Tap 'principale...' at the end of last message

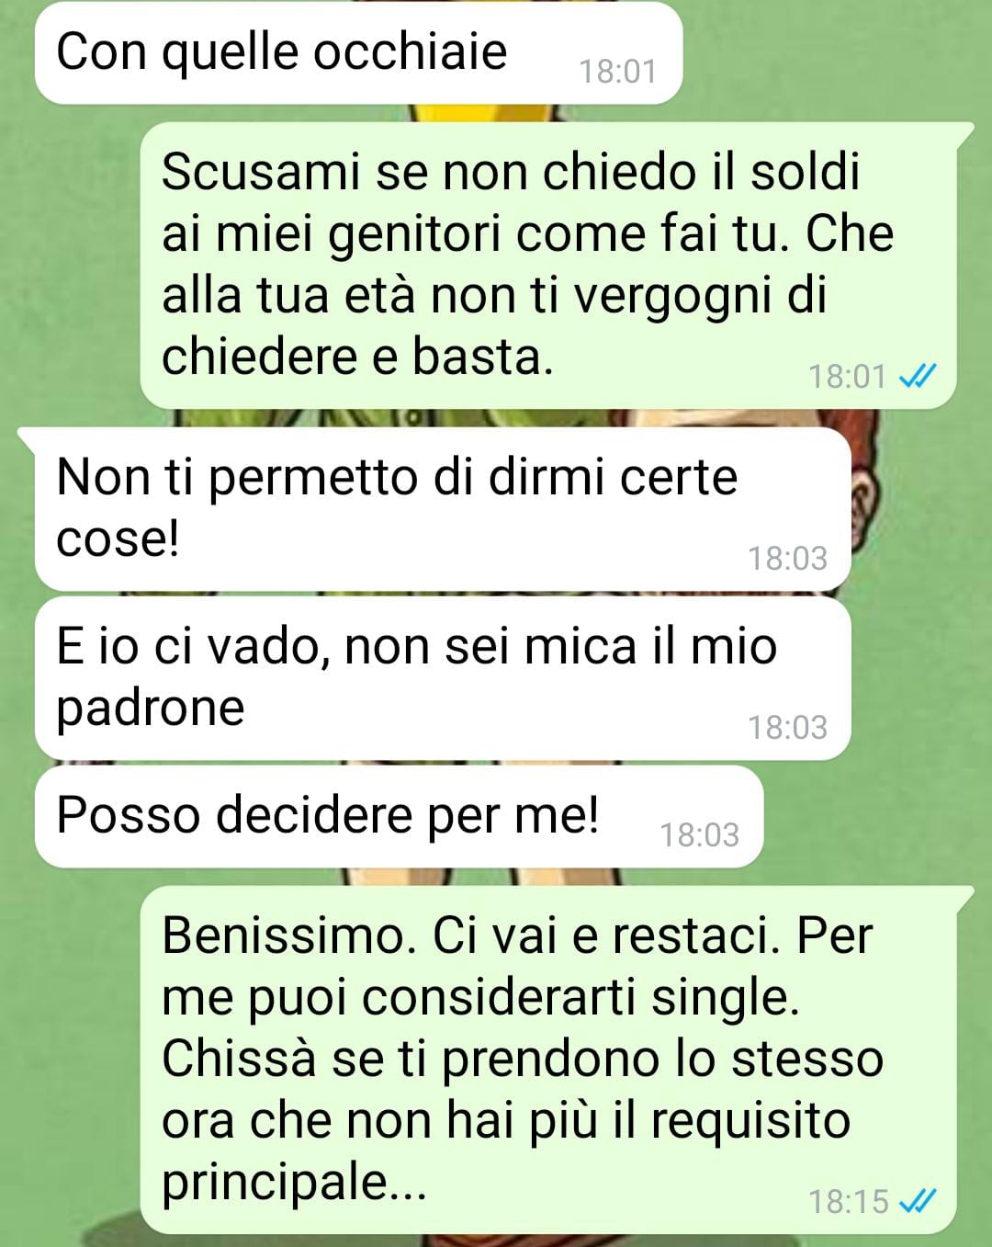coord(294,1184)
